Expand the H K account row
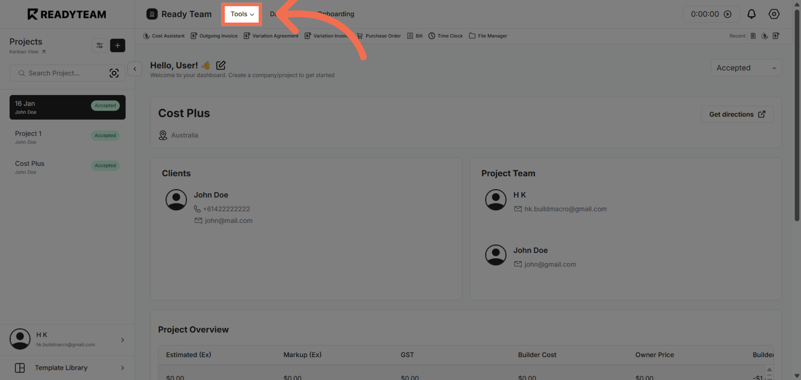 122,339
